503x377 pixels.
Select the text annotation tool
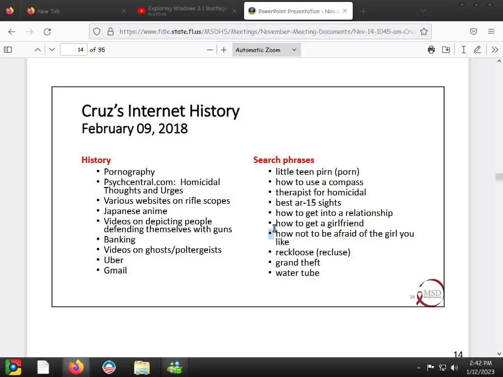(x=464, y=50)
